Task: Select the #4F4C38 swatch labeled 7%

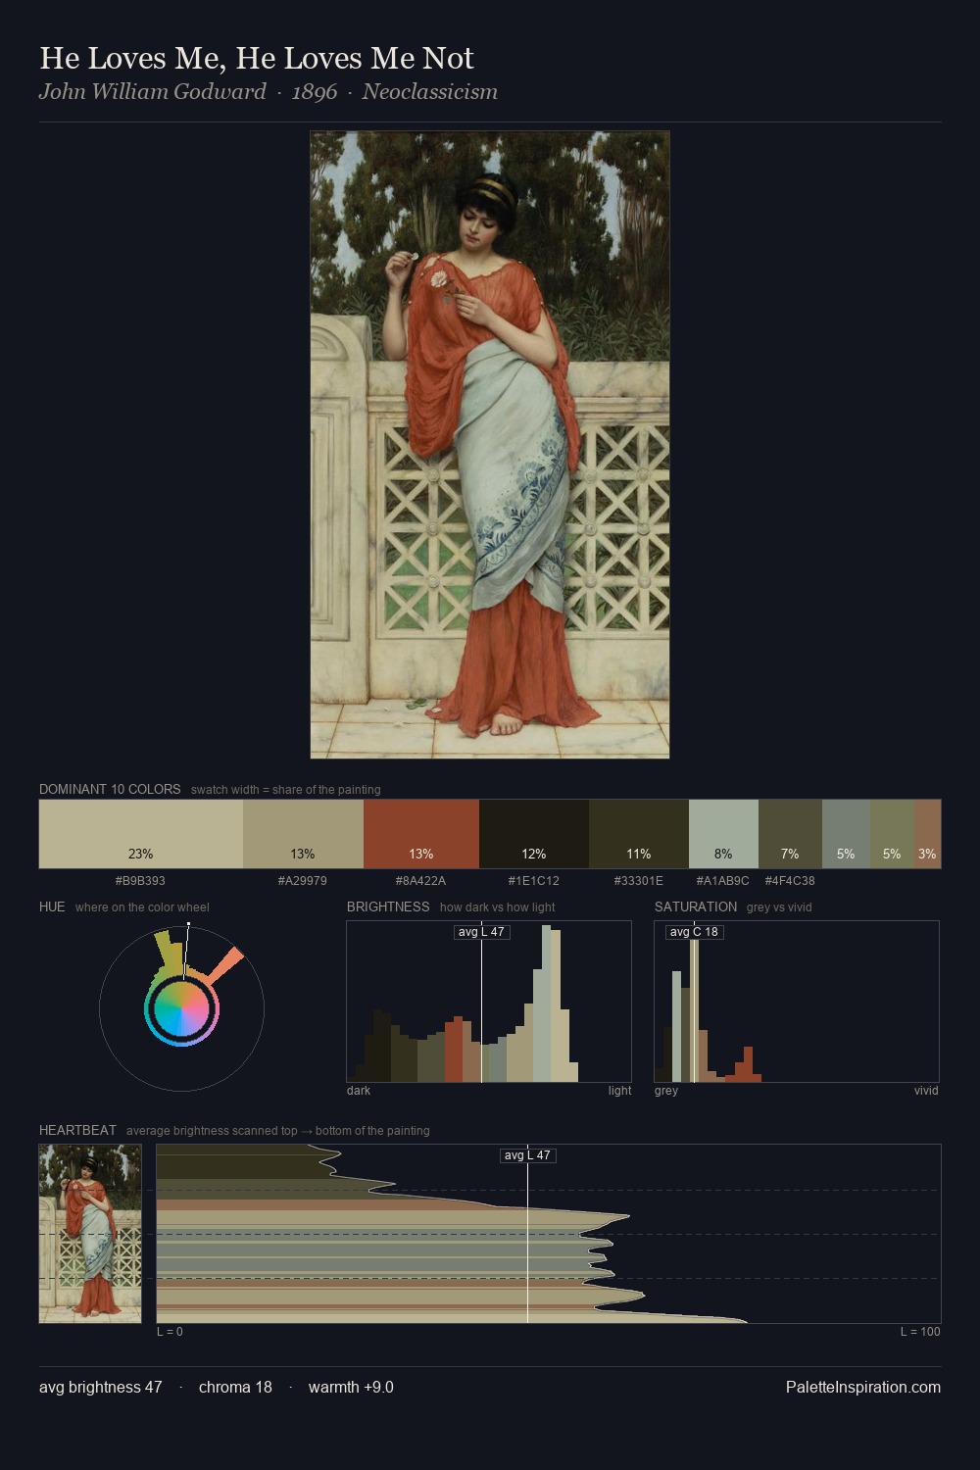Action: pos(790,834)
